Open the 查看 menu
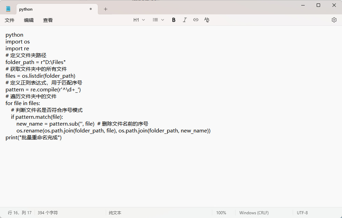The image size is (342, 218). [x=48, y=20]
